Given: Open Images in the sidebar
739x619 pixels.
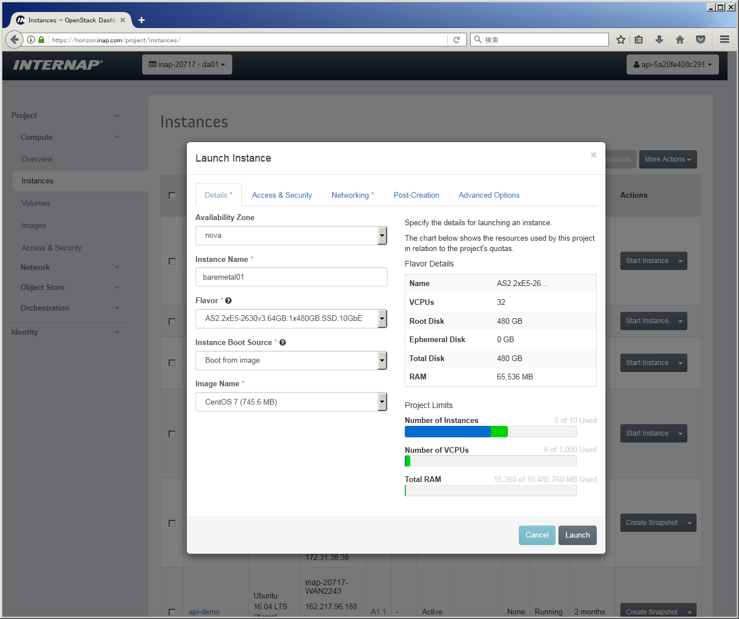Looking at the screenshot, I should (34, 225).
